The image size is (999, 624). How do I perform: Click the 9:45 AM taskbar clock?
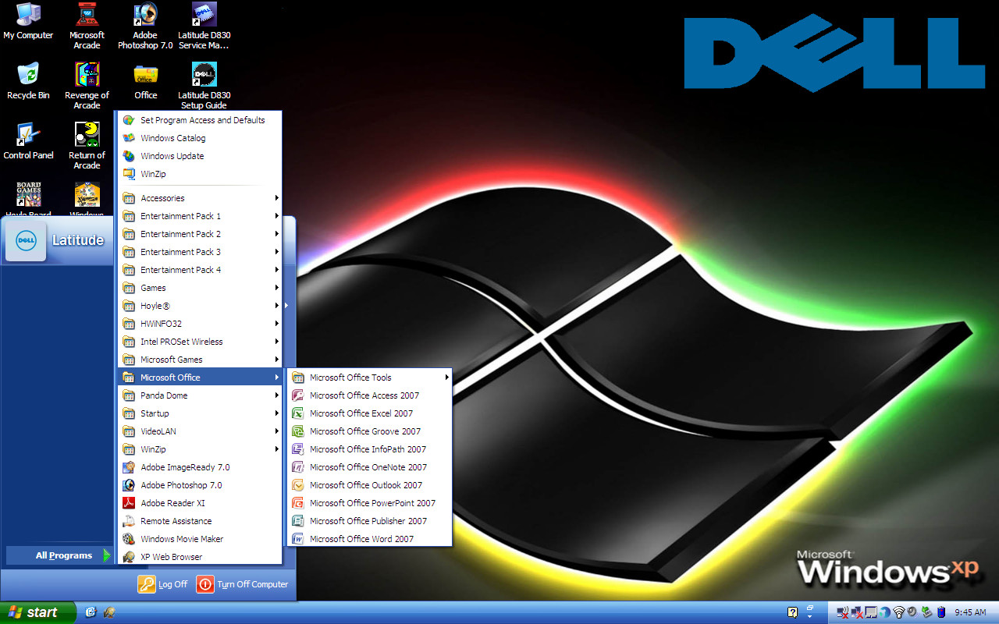[x=970, y=612]
